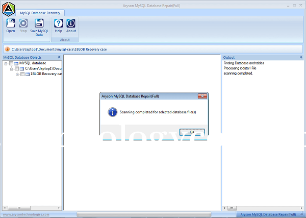Select the MySQL Database Recovery tab
306x218 pixels.
(x=40, y=13)
